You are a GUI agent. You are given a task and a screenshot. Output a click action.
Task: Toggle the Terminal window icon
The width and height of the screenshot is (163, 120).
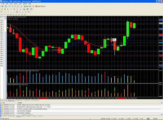[x=18, y=6]
